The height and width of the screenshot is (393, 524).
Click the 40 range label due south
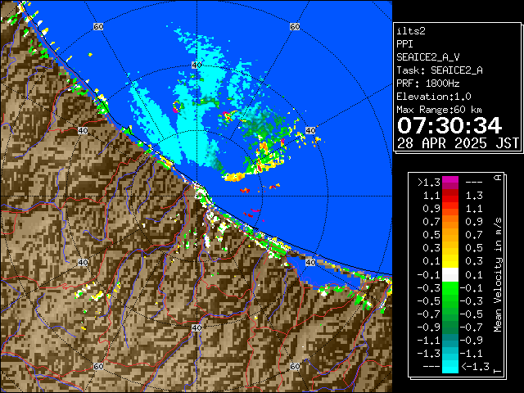(x=196, y=327)
